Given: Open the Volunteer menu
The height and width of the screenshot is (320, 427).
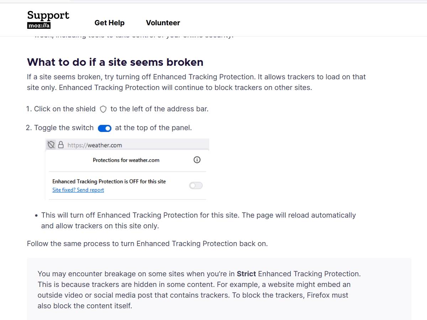Looking at the screenshot, I should pos(163,23).
